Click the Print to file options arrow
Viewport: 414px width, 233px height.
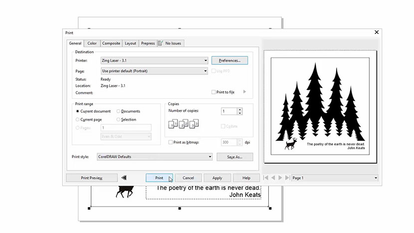[244, 92]
